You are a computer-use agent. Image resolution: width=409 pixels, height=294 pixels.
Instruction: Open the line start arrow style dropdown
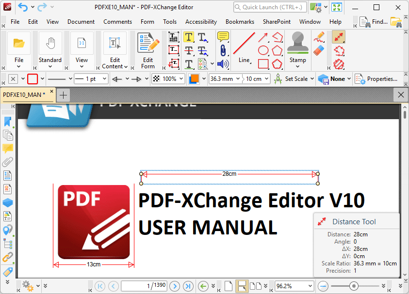tap(127, 78)
